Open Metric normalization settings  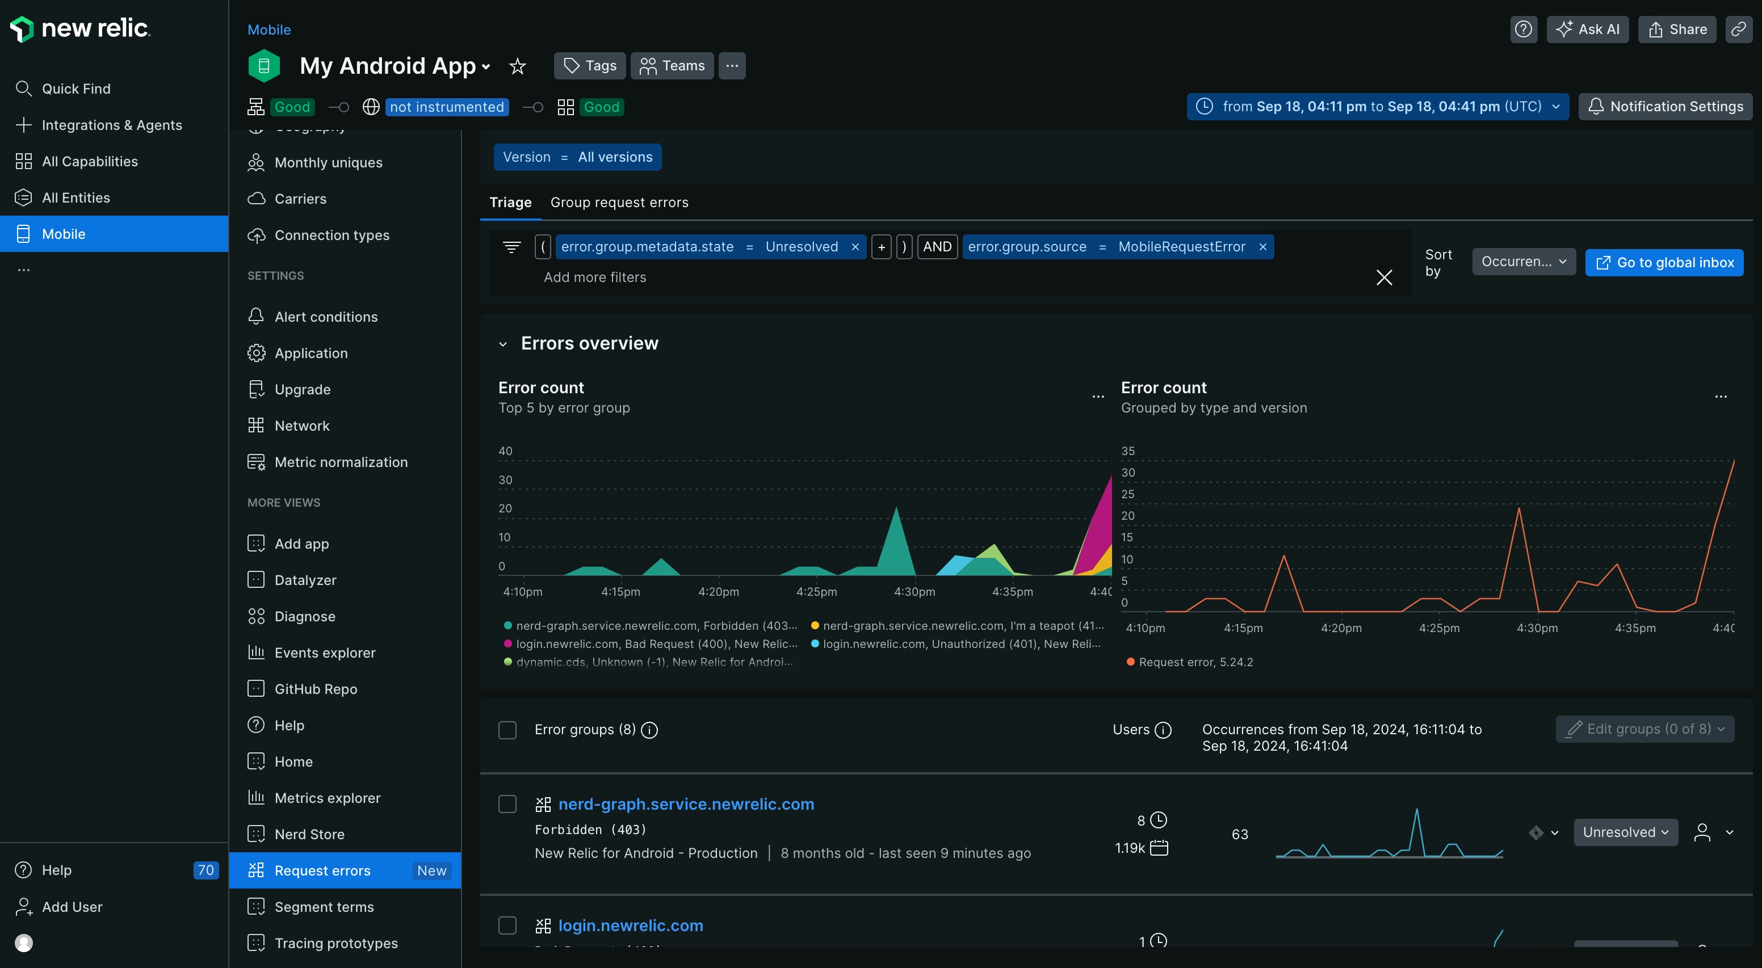341,462
